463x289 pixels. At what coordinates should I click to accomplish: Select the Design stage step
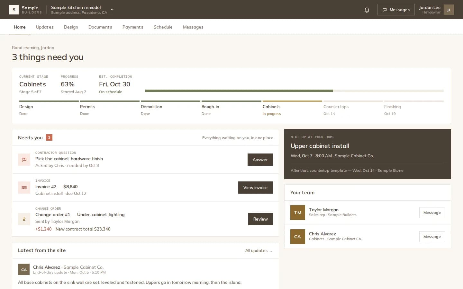(49, 109)
